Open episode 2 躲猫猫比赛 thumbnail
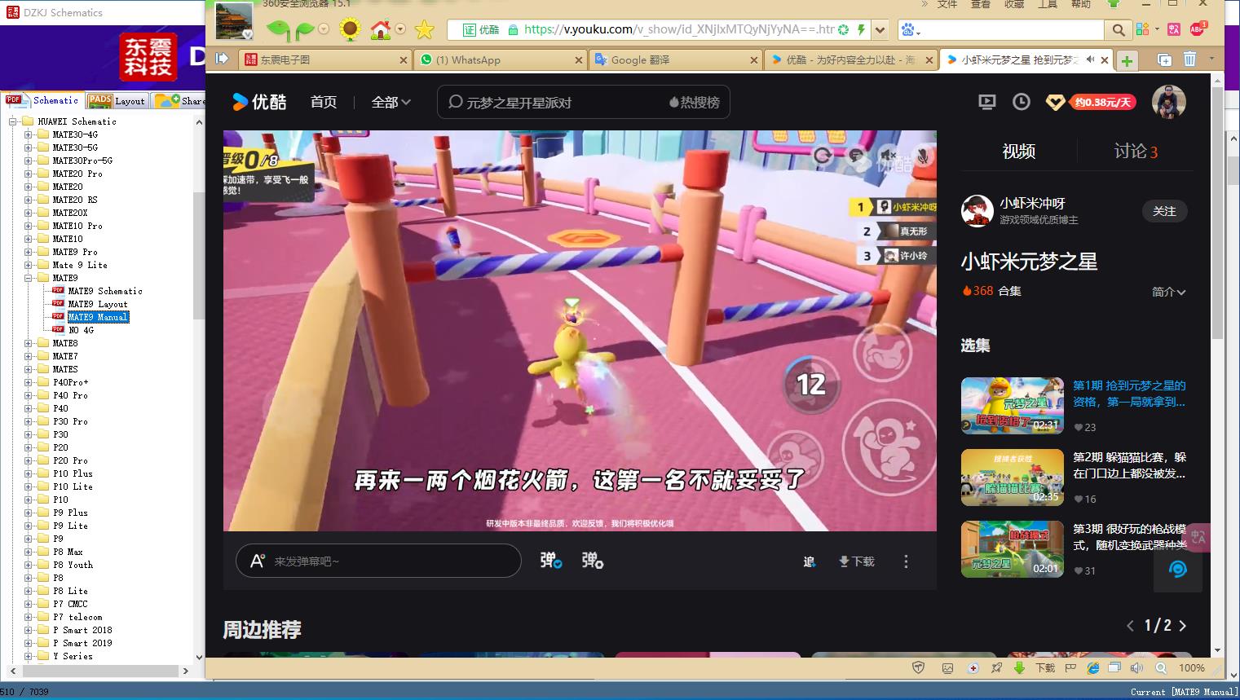Screen dimensions: 1240x700 click(1013, 478)
